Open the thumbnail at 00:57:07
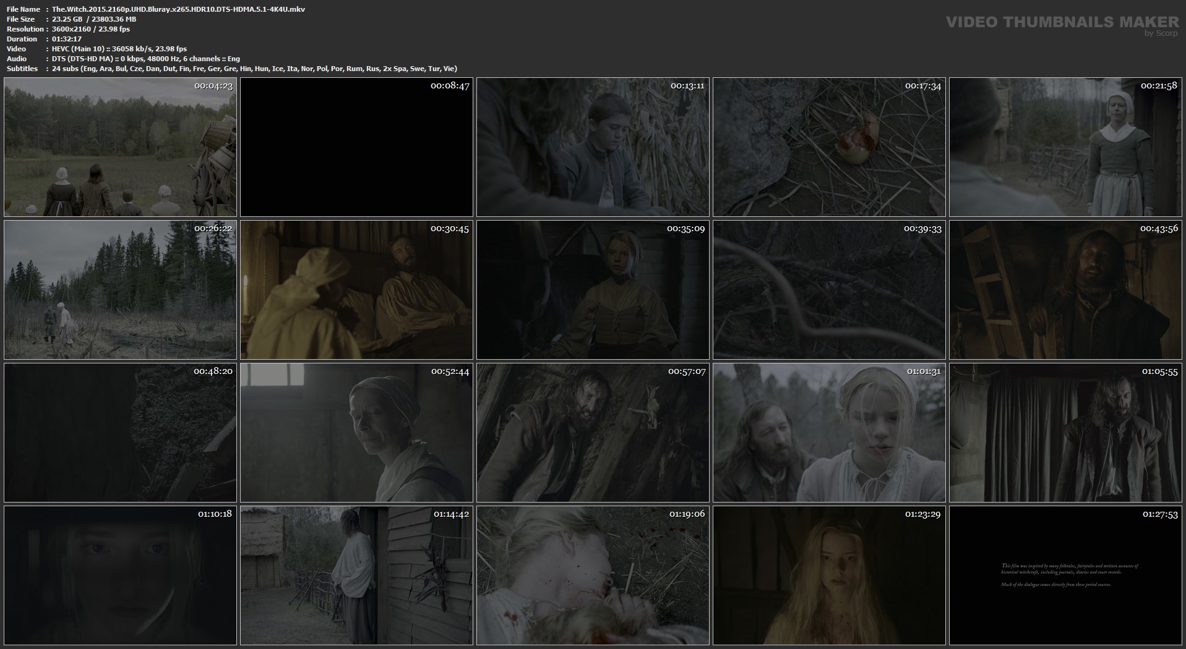This screenshot has width=1186, height=649. point(593,433)
